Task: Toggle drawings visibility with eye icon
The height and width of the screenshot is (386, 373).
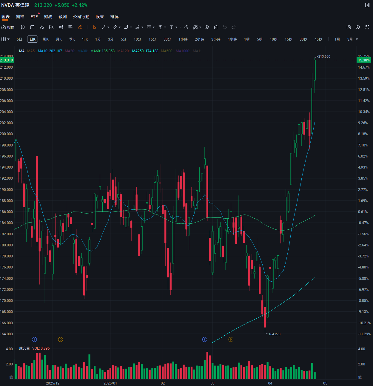Action: coord(207,27)
